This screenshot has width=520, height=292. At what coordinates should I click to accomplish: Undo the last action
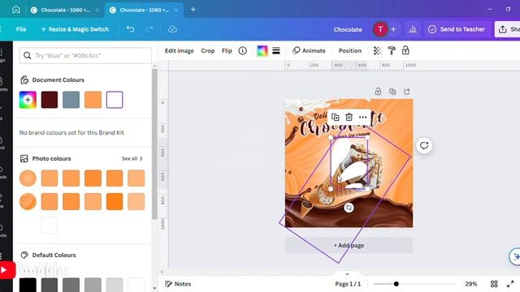pyautogui.click(x=130, y=29)
